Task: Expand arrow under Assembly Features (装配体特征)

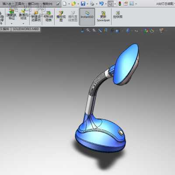Action: [12, 24]
